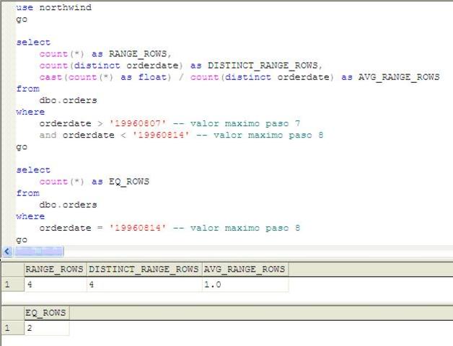Click the horizontal scrollbar thumb
Viewport: 453px width, 346px height.
click(39, 252)
